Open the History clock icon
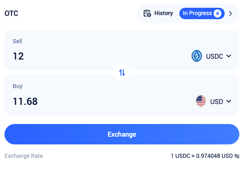The height and width of the screenshot is (175, 245). (x=147, y=13)
